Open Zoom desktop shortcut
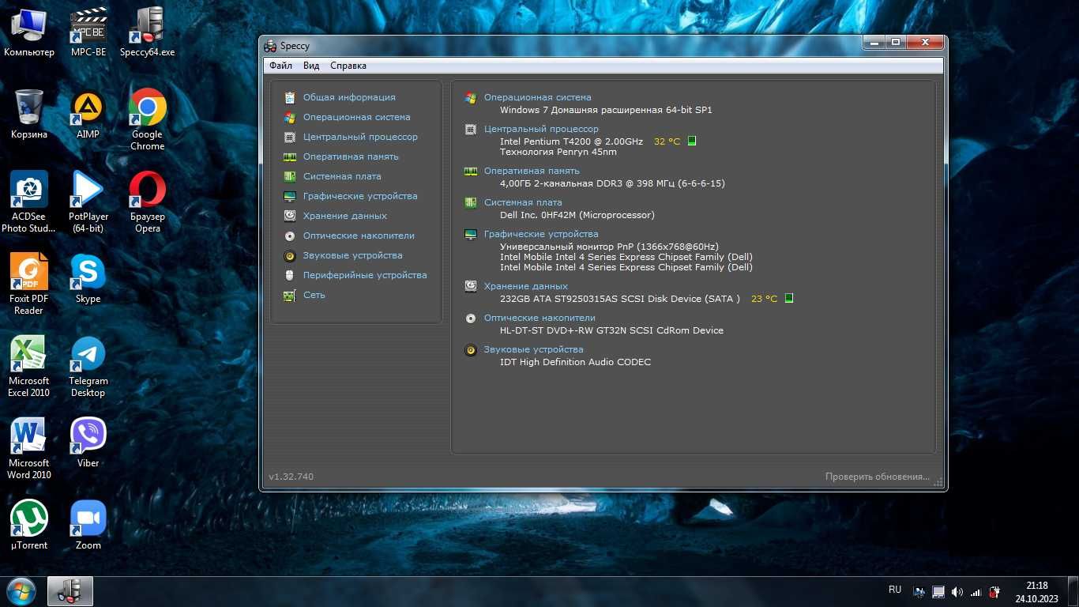1079x607 pixels. coord(88,525)
